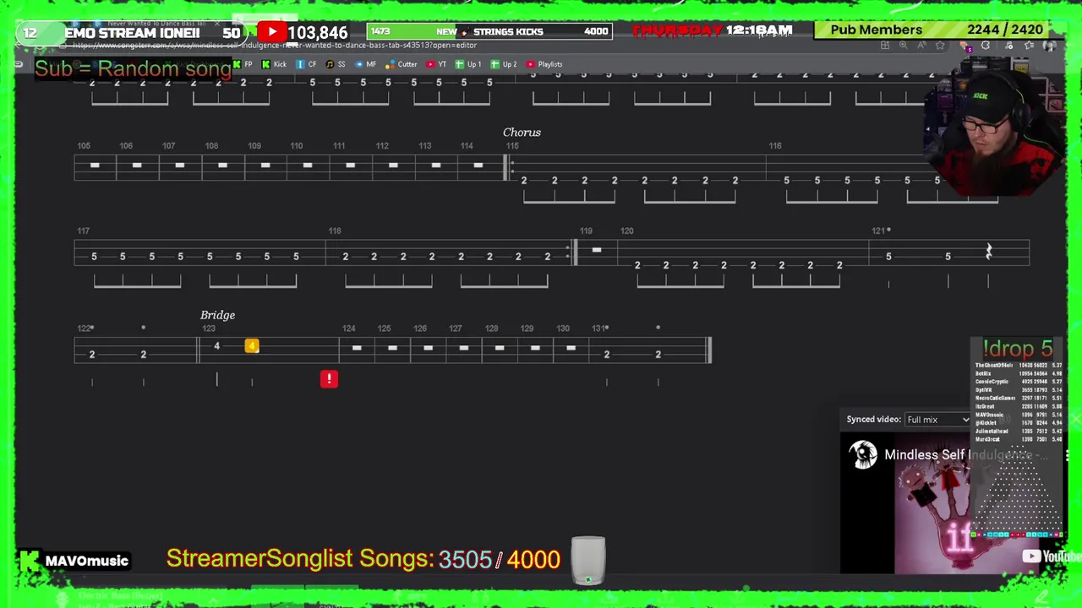The height and width of the screenshot is (608, 1082).
Task: Click the rest in measure 119
Action: click(x=596, y=250)
